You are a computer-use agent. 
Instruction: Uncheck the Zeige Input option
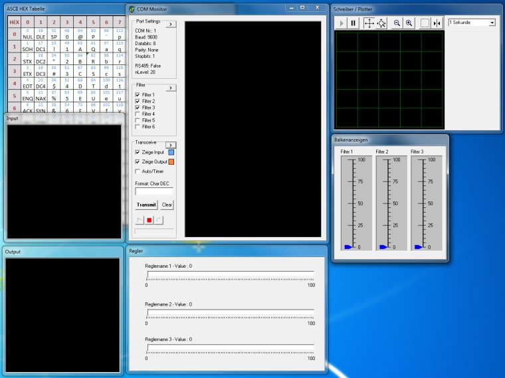138,153
